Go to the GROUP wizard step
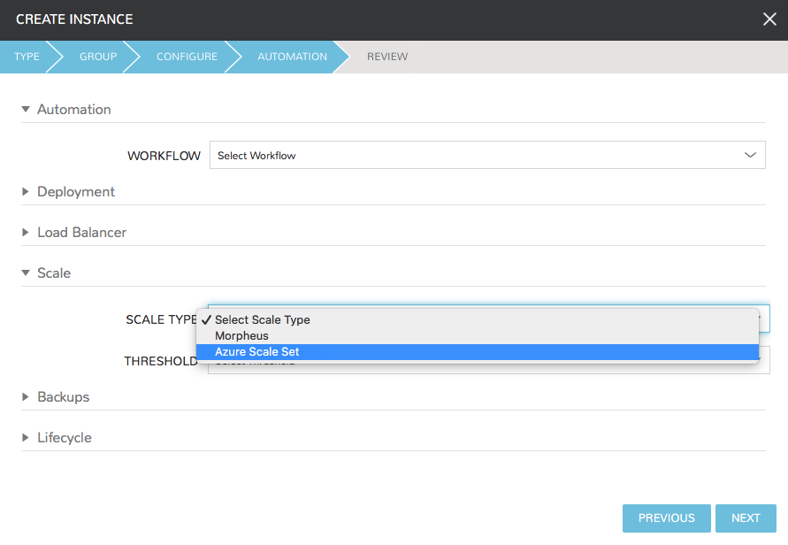Image resolution: width=788 pixels, height=545 pixels. tap(98, 57)
